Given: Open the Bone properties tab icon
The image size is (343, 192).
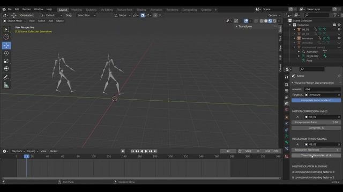Looking at the screenshot, I should pos(287,142).
